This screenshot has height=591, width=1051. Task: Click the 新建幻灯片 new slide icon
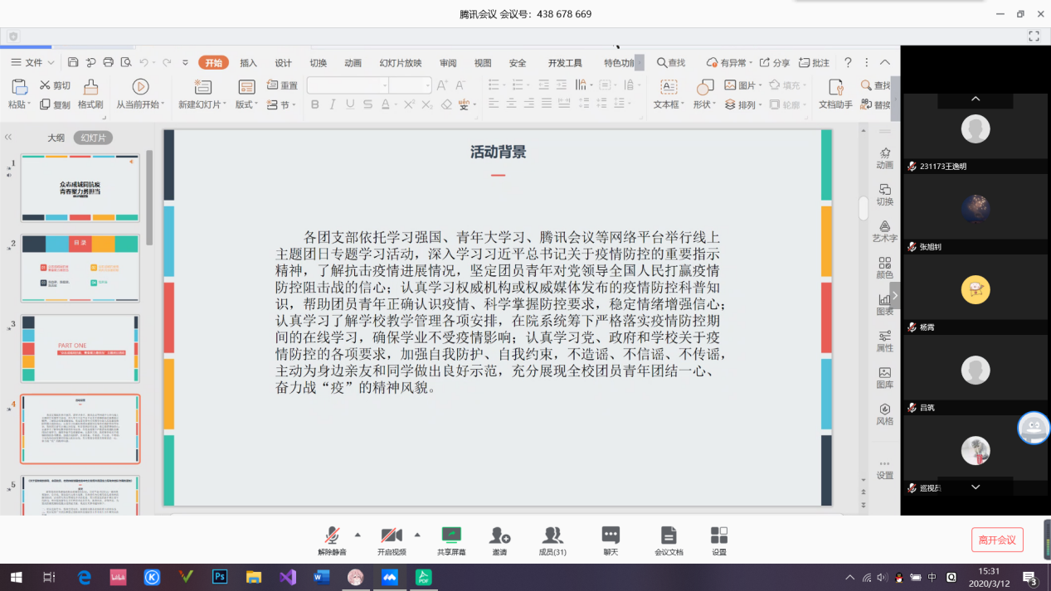click(x=202, y=88)
